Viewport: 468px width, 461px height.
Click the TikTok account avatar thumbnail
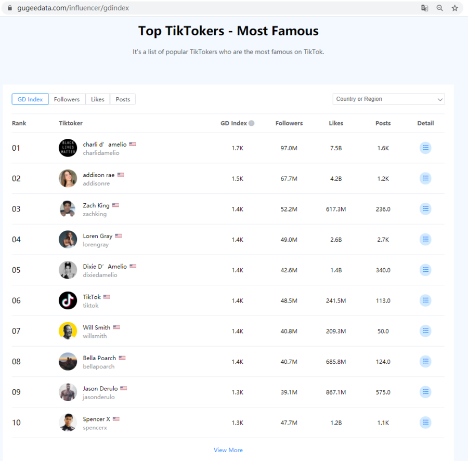(x=68, y=301)
